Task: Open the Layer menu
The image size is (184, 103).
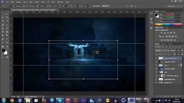Action: [25, 2]
